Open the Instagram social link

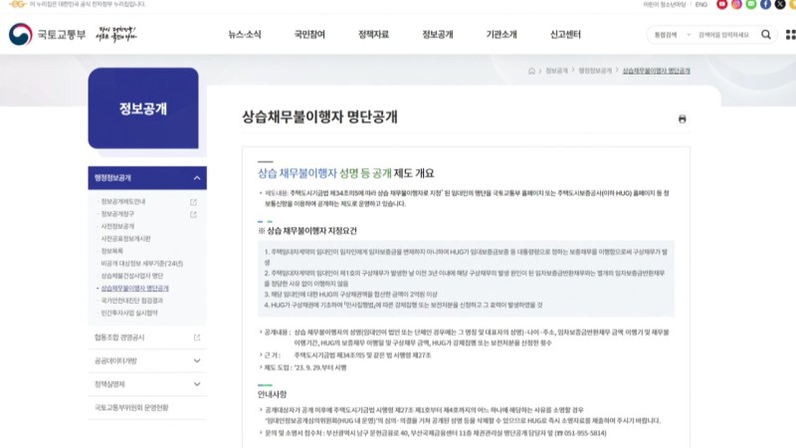[x=736, y=5]
